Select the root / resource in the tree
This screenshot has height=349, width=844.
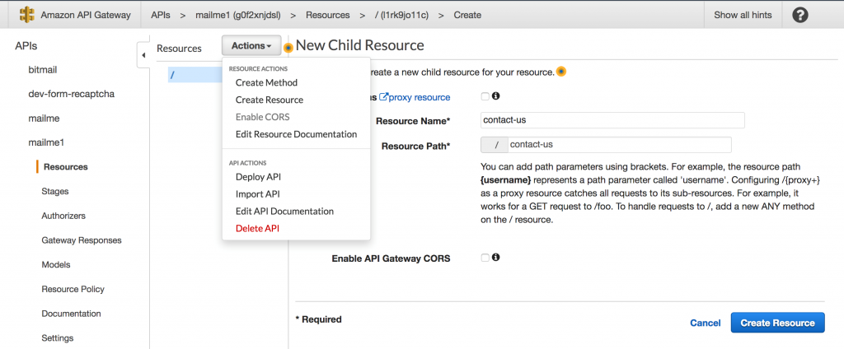(195, 75)
